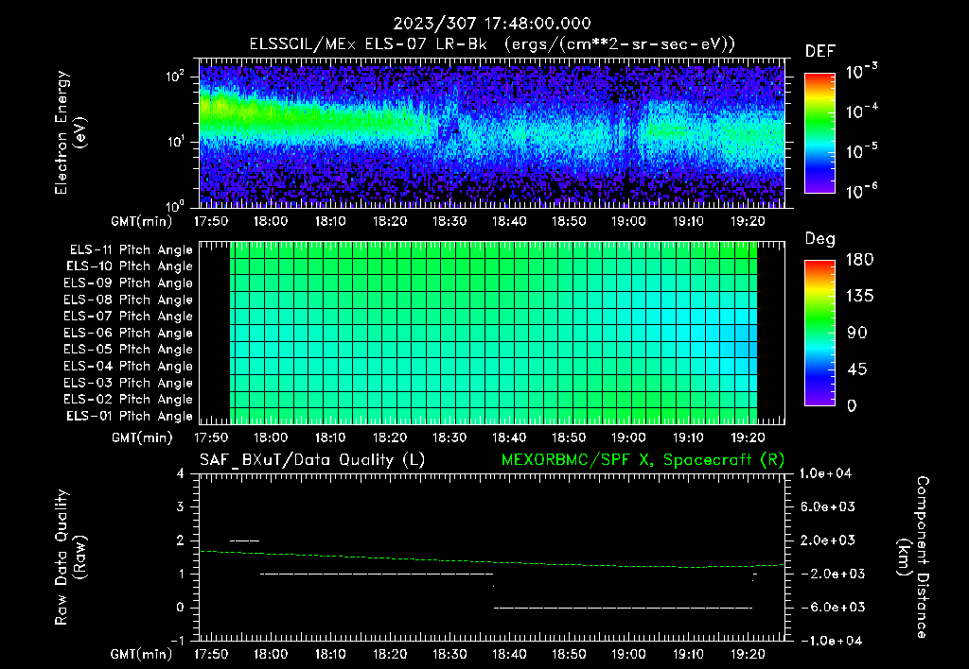Click the 1.0e+04 right axis value

pos(825,473)
